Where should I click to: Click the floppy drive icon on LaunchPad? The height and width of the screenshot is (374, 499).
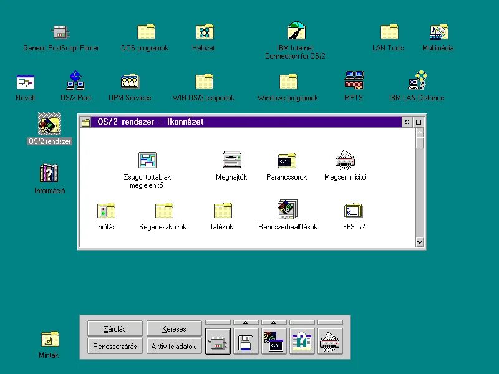pyautogui.click(x=246, y=342)
